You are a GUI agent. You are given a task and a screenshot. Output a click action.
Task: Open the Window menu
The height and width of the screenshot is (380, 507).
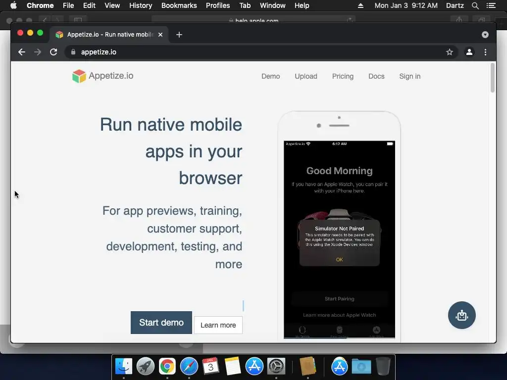(x=273, y=5)
